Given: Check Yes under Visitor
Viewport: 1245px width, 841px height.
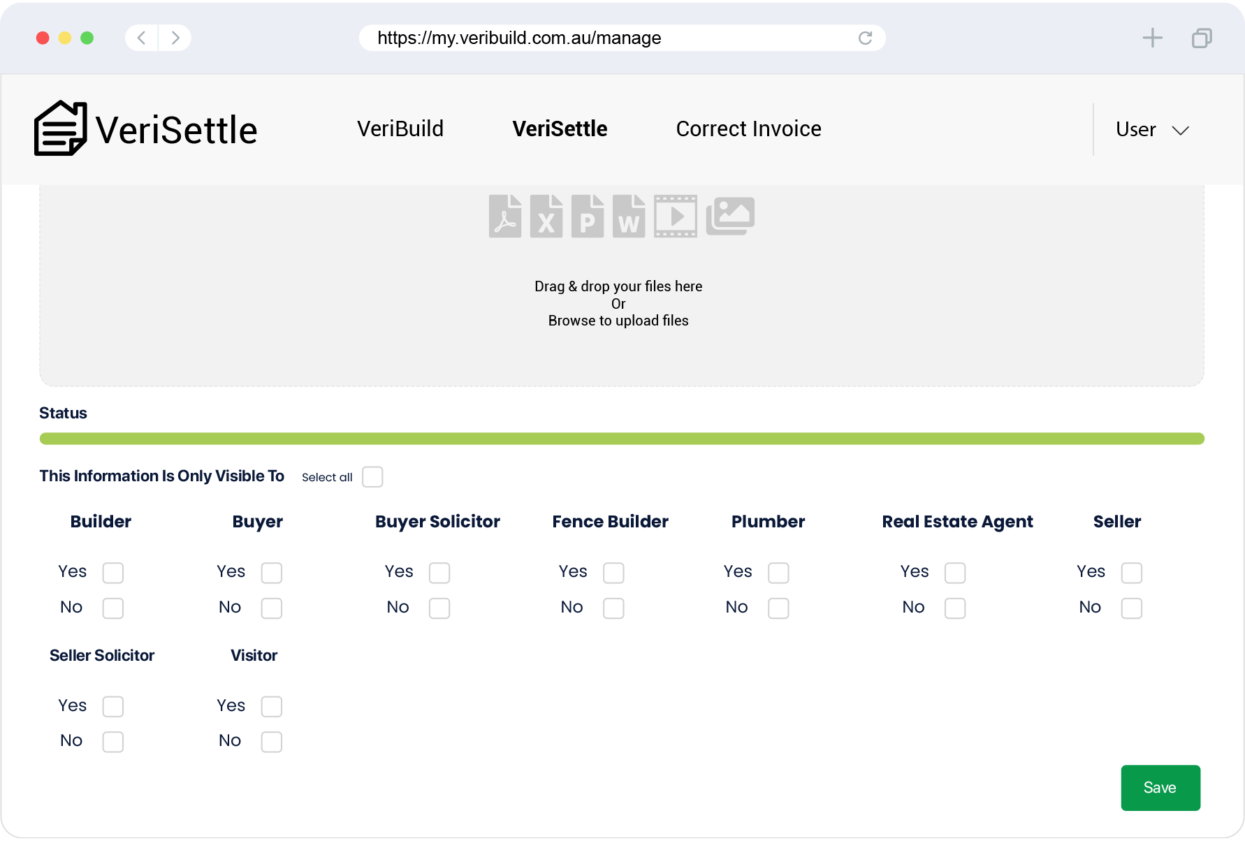Looking at the screenshot, I should 272,706.
